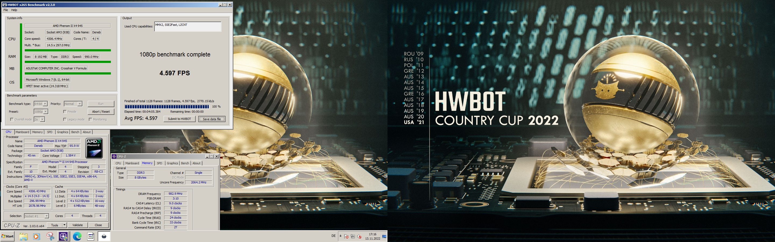The height and width of the screenshot is (242, 775).
Task: Click Submit to HWBOT button
Action: pyautogui.click(x=179, y=119)
